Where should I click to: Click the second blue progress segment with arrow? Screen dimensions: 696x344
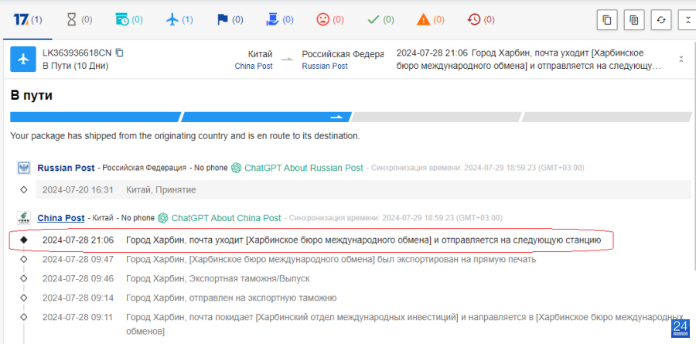[266, 117]
